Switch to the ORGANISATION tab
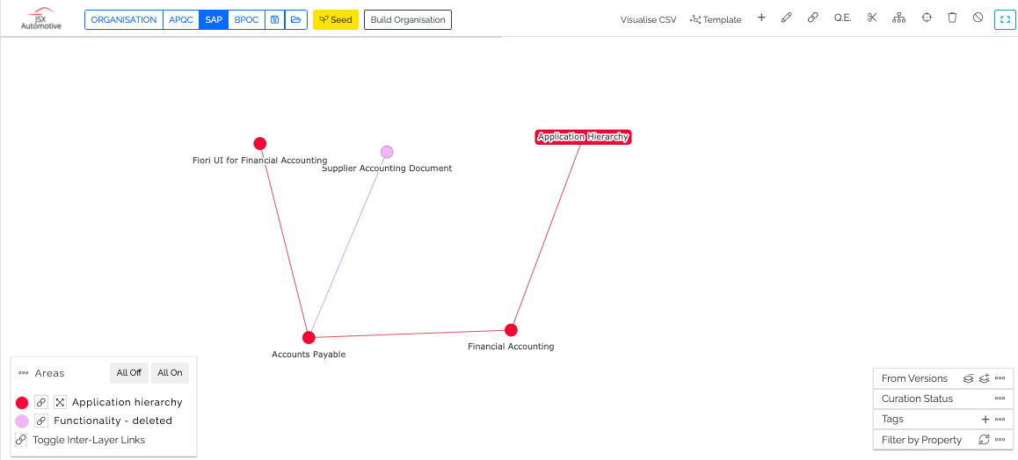Screen dimensions: 1018x460 123,19
